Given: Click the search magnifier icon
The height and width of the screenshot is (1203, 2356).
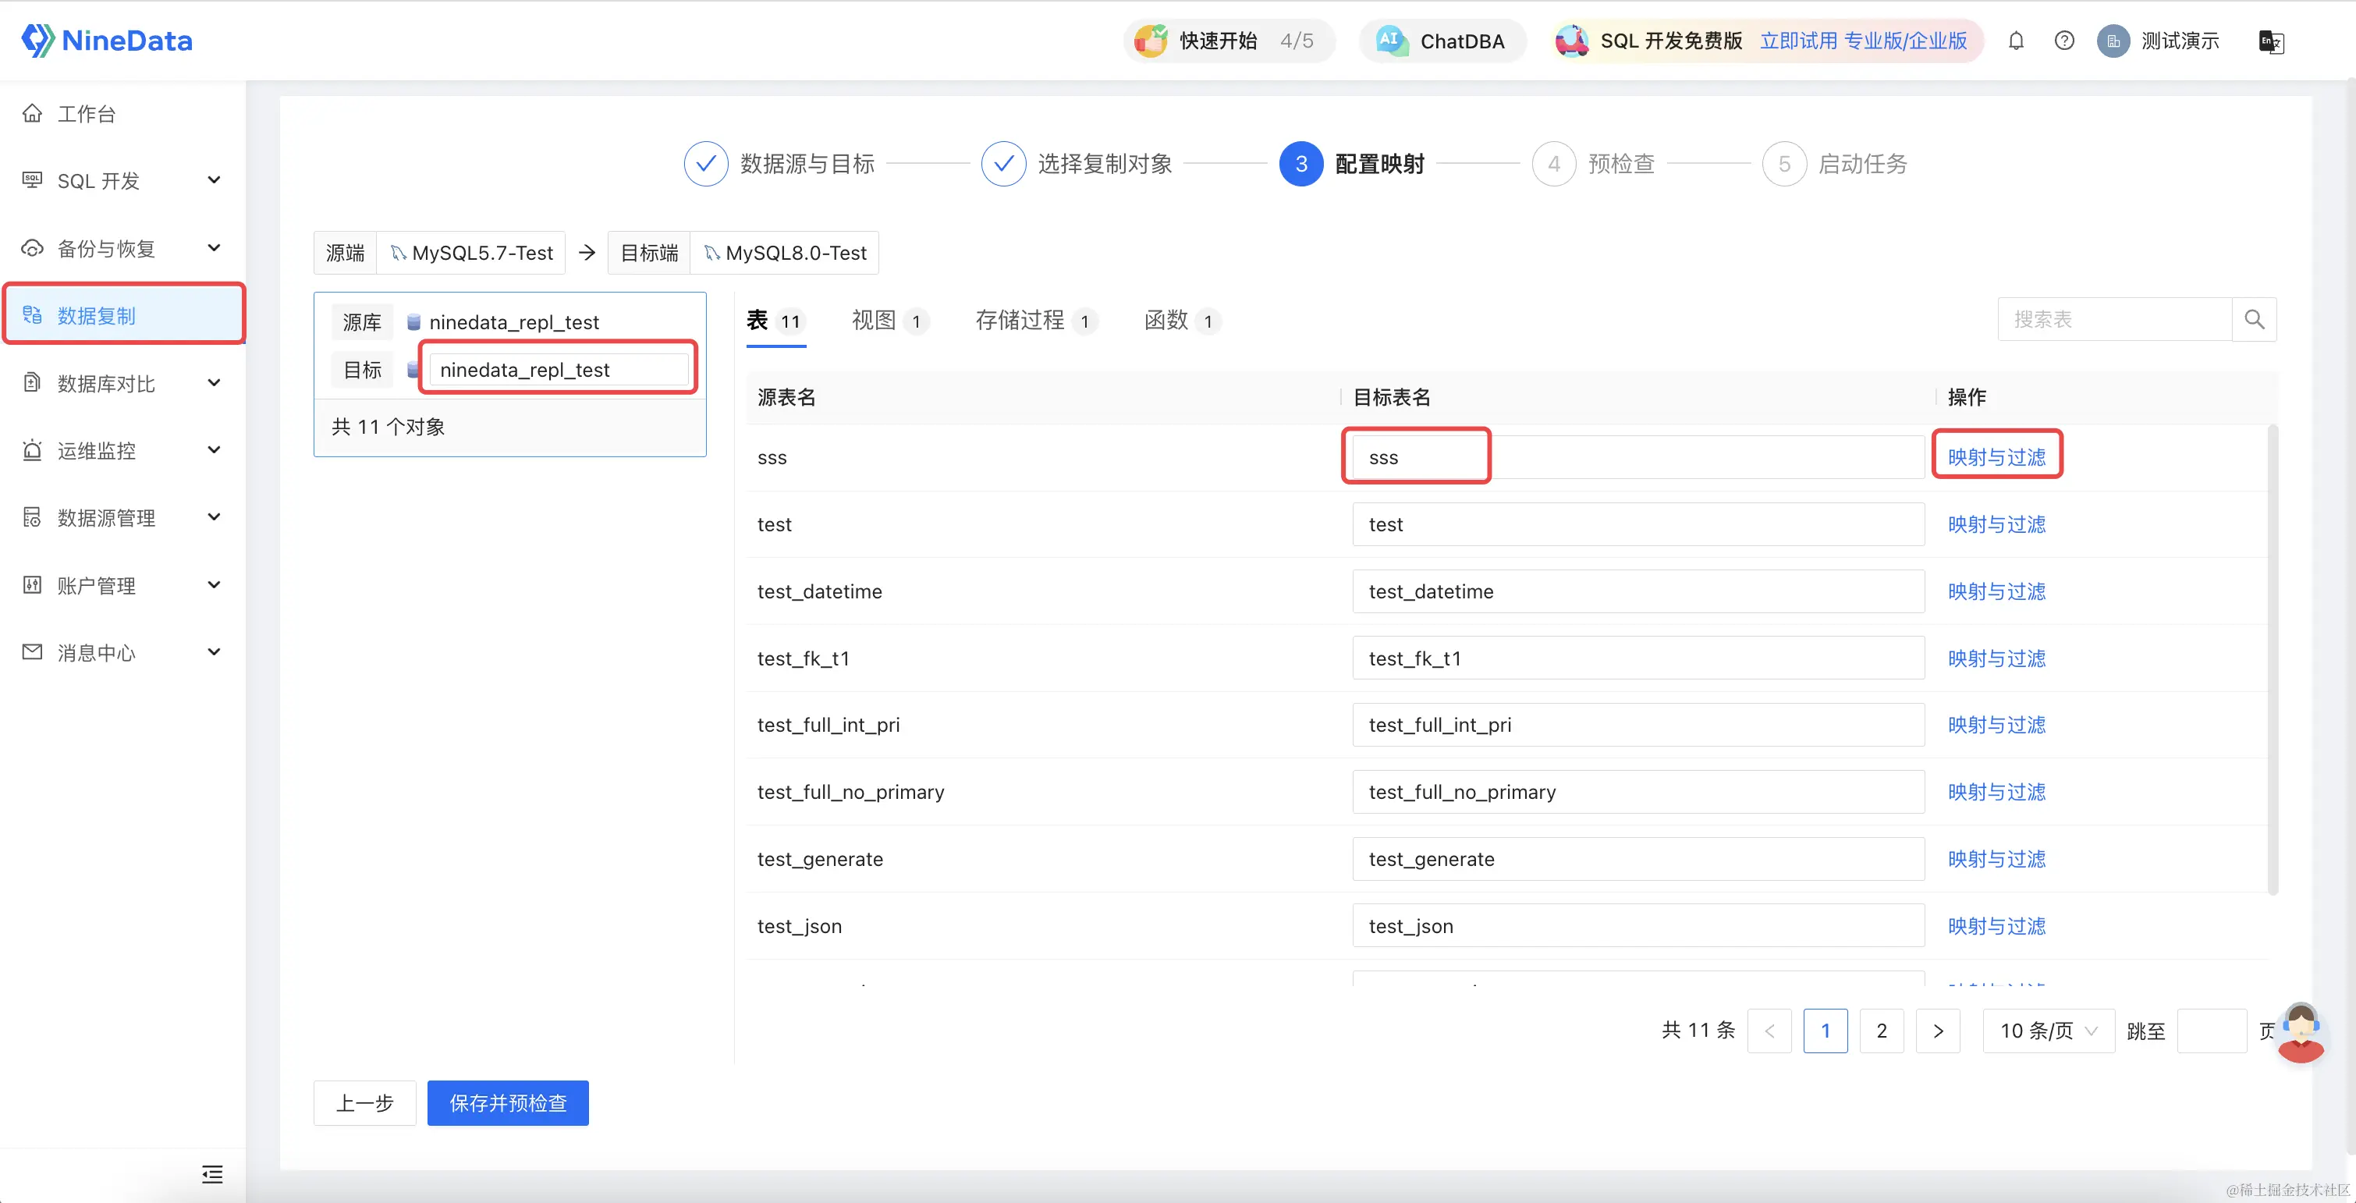Looking at the screenshot, I should [2254, 319].
